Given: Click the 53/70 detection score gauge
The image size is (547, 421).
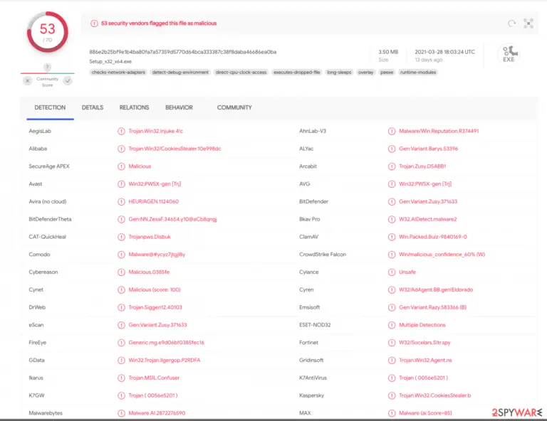Looking at the screenshot, I should [48, 32].
